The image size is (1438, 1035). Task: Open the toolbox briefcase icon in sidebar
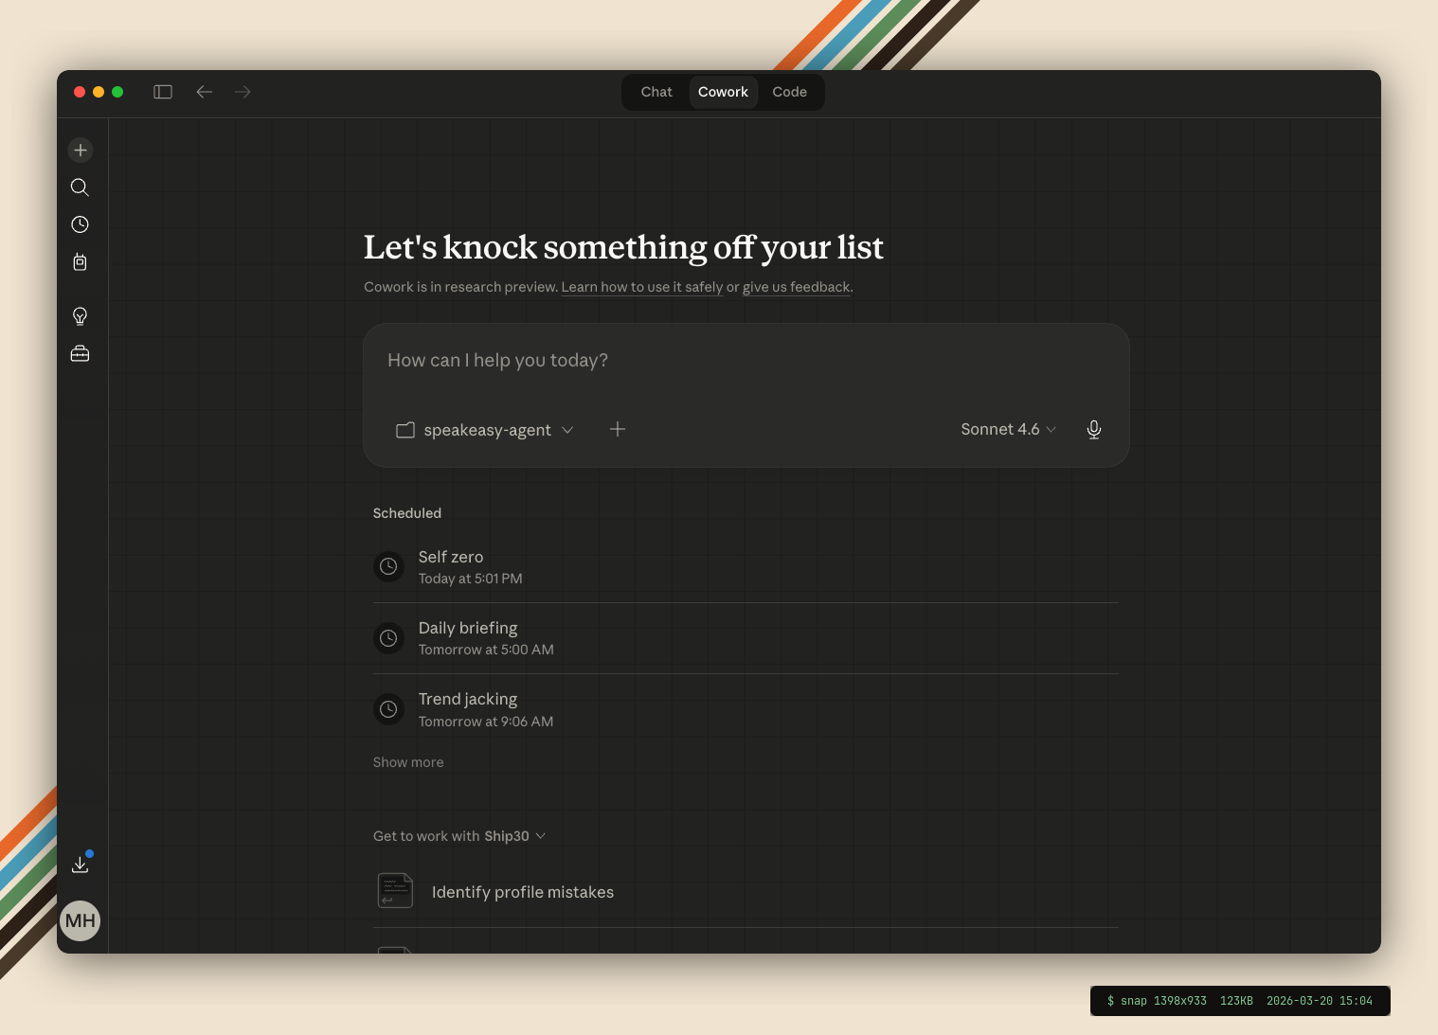[81, 353]
